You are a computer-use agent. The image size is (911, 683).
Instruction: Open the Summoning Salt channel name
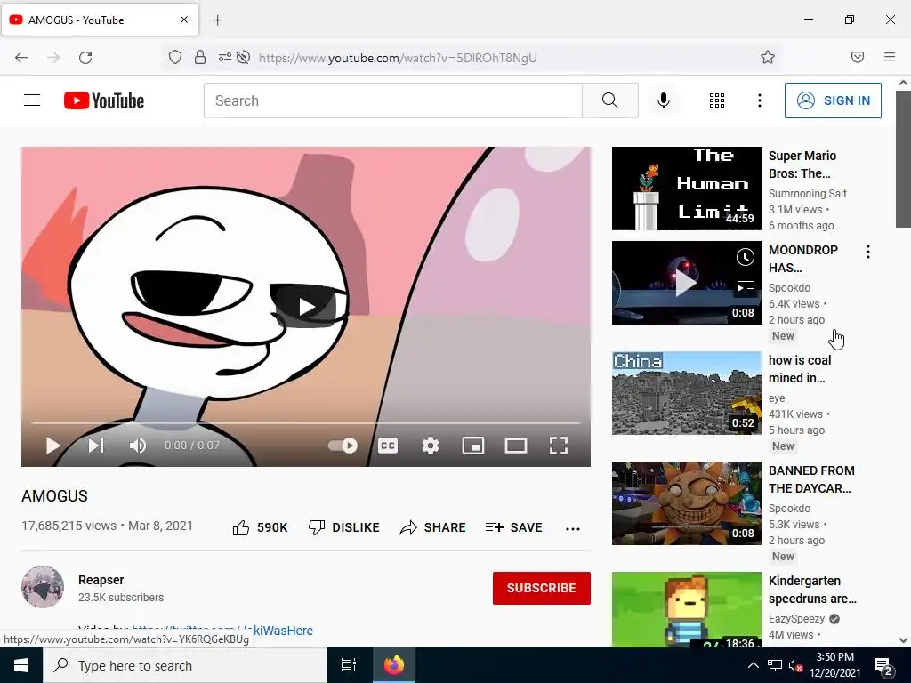808,193
